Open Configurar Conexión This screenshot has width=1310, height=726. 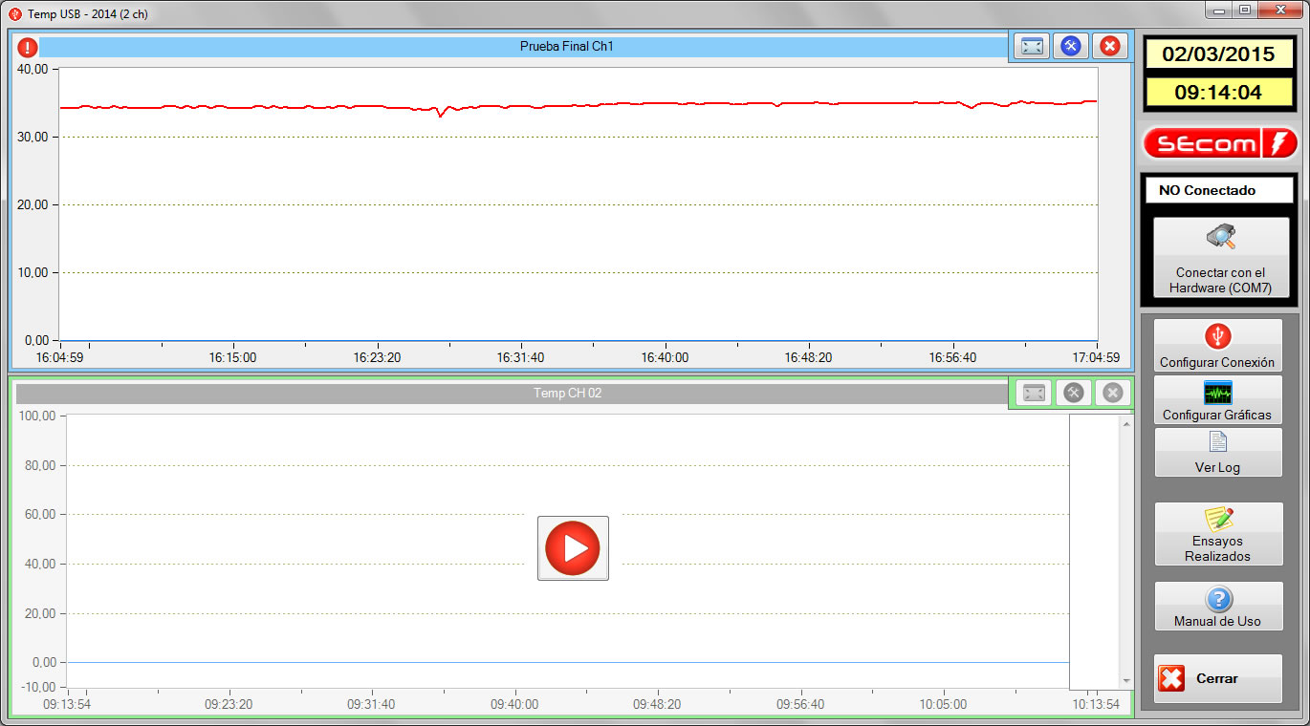pos(1217,346)
